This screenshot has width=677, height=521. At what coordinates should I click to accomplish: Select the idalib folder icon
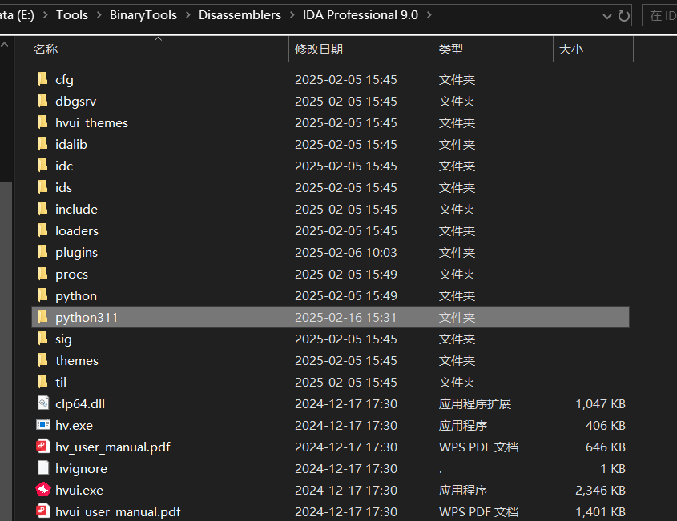(x=42, y=143)
